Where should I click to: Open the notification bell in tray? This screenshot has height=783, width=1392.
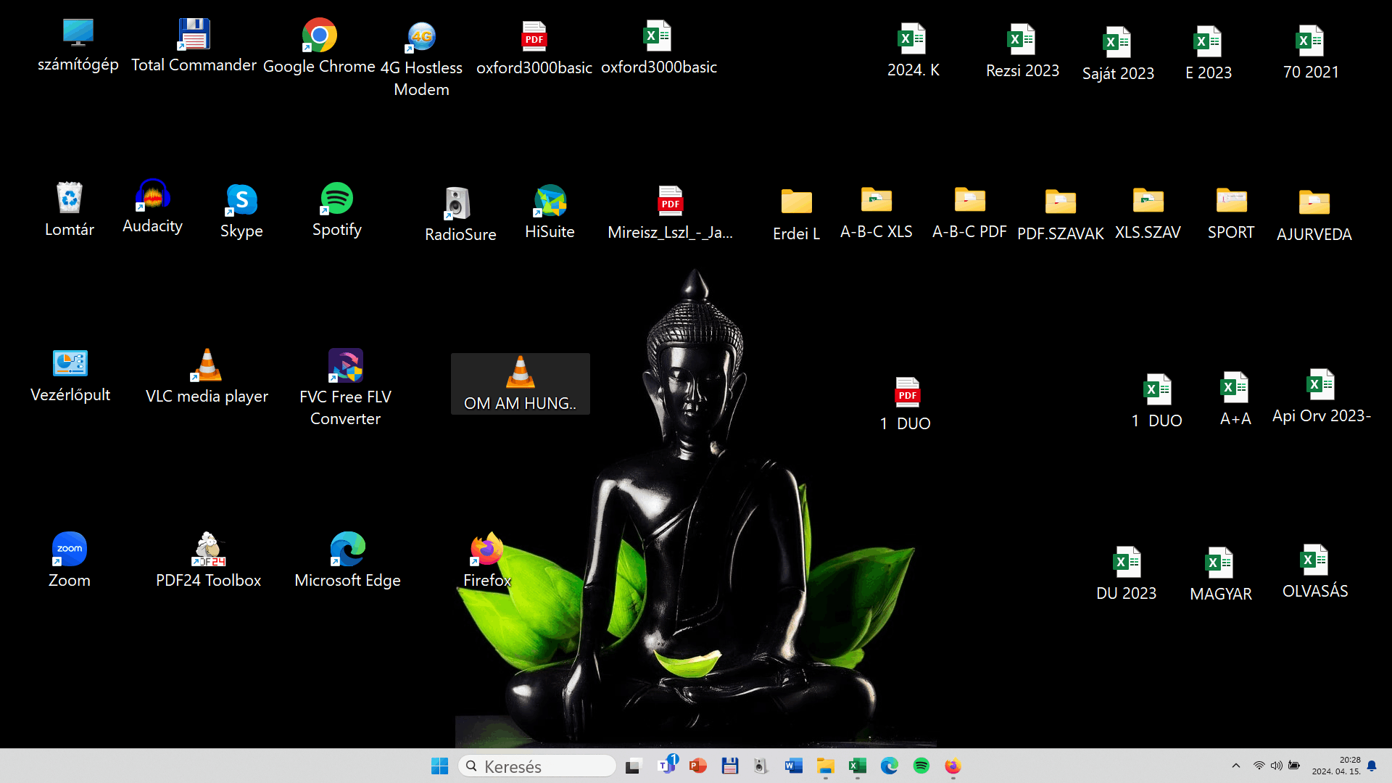[x=1372, y=766]
